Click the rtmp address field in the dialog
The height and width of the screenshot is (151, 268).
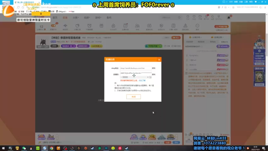[x=136, y=68]
